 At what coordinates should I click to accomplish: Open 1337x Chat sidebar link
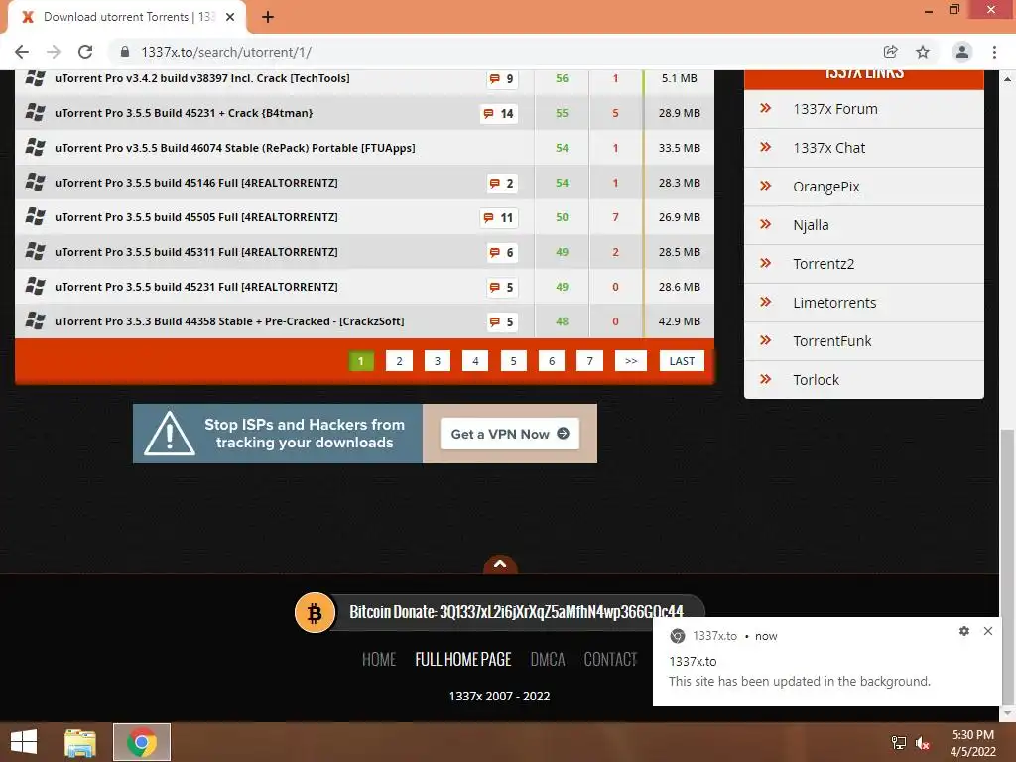828,148
